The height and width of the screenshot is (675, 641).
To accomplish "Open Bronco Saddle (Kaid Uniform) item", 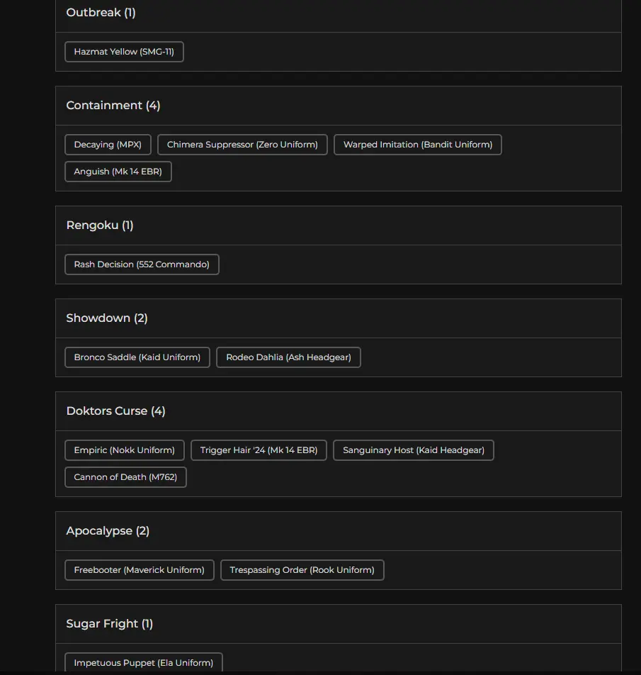I will 137,357.
